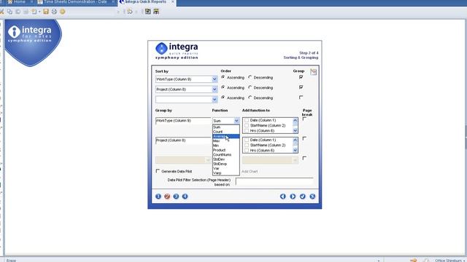Choose Average from the function list
This screenshot has width=467, height=262.
tap(225, 136)
